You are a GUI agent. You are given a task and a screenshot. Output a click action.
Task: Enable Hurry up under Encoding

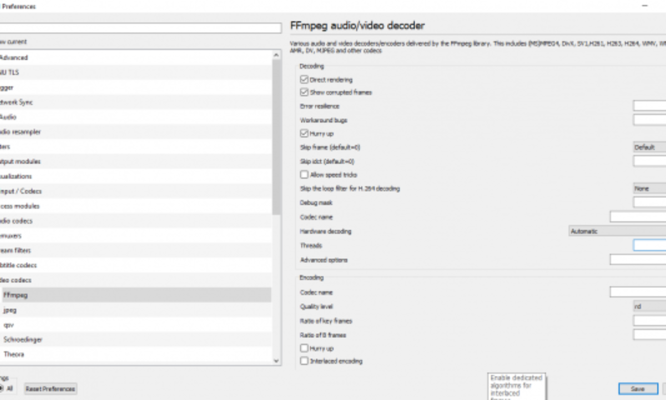point(304,348)
